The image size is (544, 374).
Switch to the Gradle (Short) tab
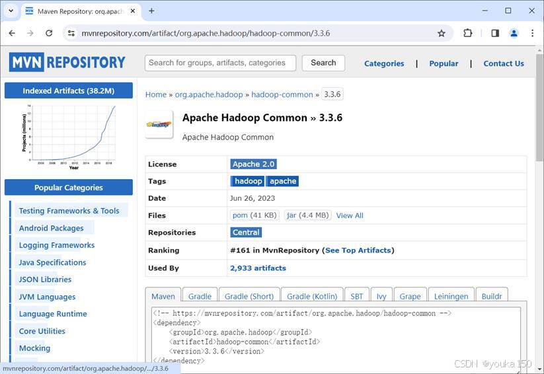click(x=249, y=296)
